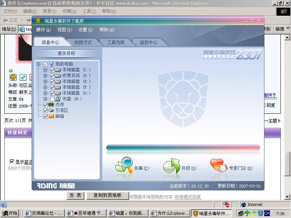Uncheck local disk C: checkbox
This screenshot has width=291, height=218.
52,70
